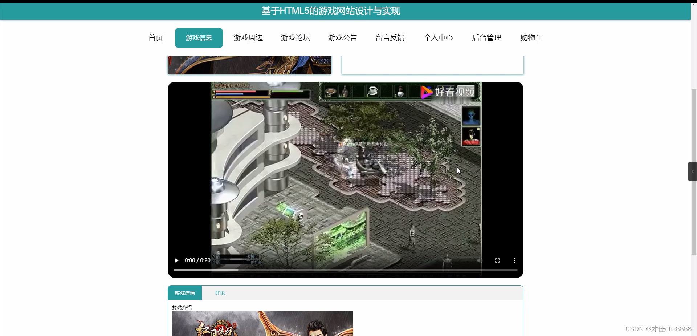Screen dimensions: 697x336
Task: Open the 游戏论坛 forum page
Action: [x=295, y=37]
